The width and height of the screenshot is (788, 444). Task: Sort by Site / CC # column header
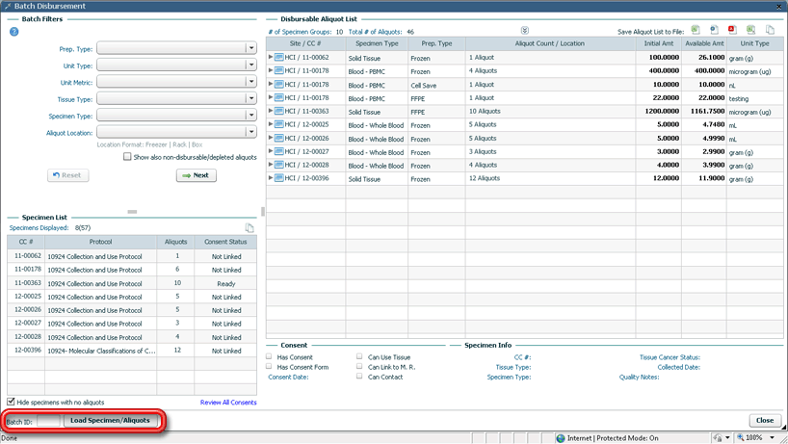click(305, 43)
